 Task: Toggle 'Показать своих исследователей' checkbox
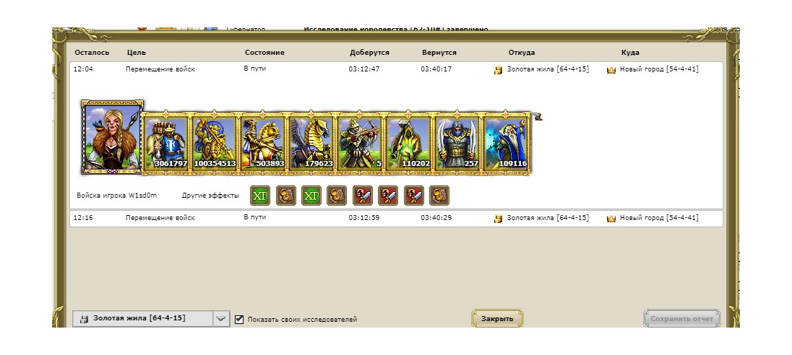pyautogui.click(x=239, y=319)
